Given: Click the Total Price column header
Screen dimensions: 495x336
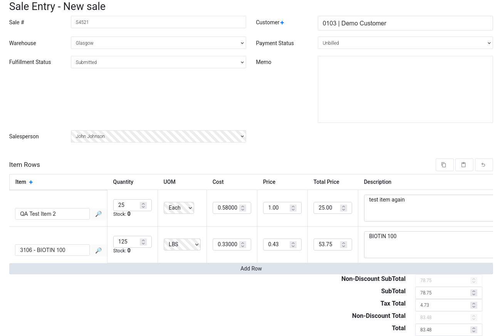Looking at the screenshot, I should pos(326,182).
